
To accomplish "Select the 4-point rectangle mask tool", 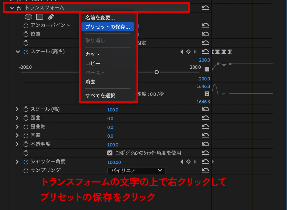I will point(39,17).
